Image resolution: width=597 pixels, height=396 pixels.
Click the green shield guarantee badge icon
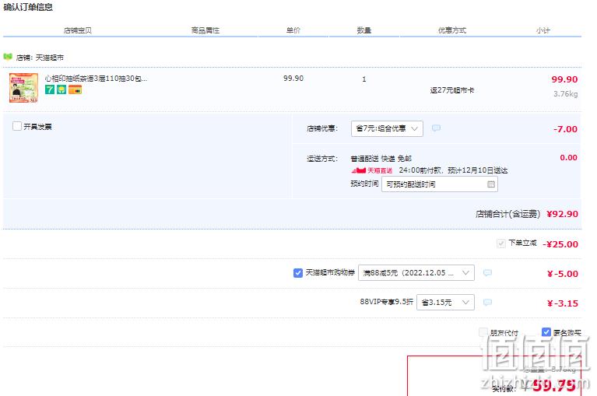coord(61,89)
